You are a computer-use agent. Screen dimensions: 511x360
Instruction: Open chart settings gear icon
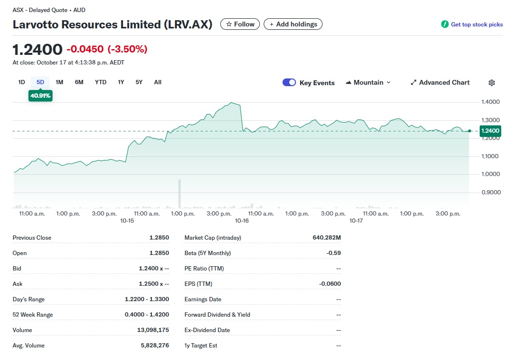tap(491, 83)
